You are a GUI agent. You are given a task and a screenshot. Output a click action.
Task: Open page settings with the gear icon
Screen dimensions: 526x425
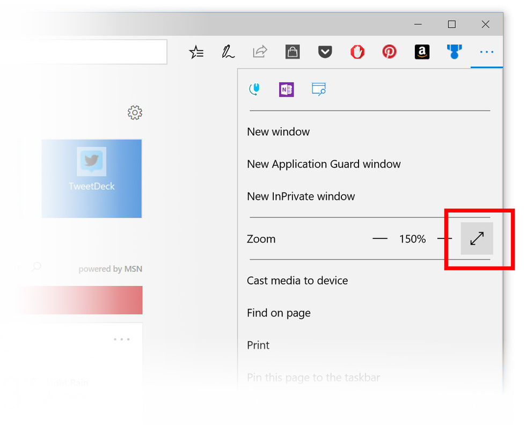(x=135, y=113)
